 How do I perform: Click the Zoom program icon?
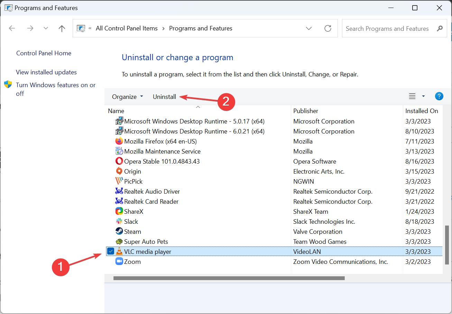(x=119, y=261)
